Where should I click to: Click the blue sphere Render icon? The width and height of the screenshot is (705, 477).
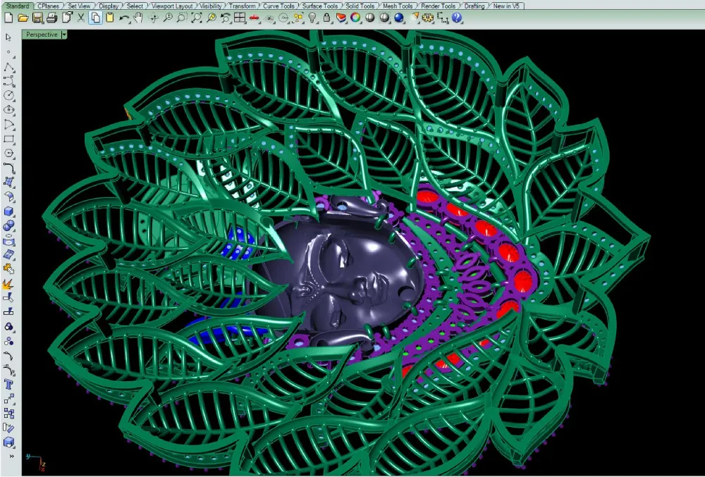click(x=398, y=18)
